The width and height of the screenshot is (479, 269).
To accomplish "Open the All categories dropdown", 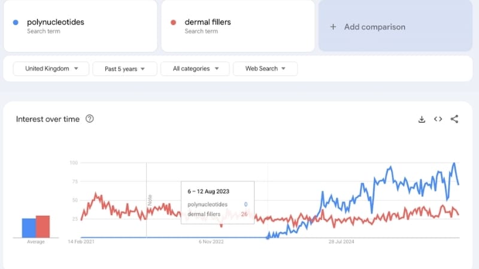I will coord(195,69).
